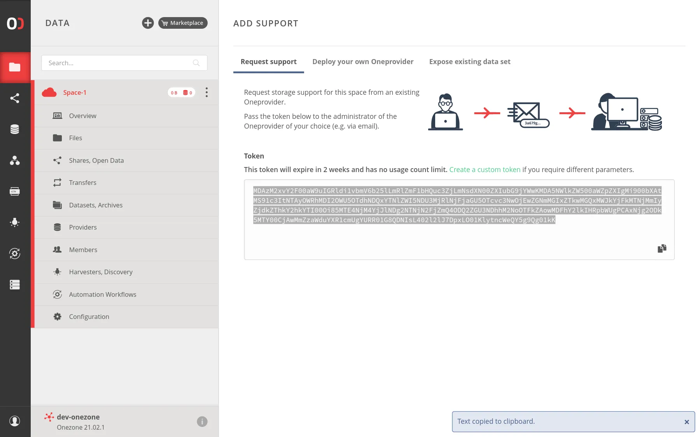Viewport: 700px width, 437px height.
Task: Open the Automation sidebar section
Action: (15, 254)
